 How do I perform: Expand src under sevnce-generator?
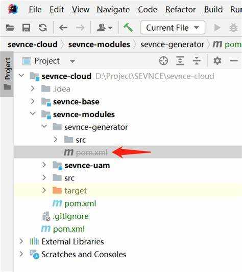pyautogui.click(x=56, y=139)
